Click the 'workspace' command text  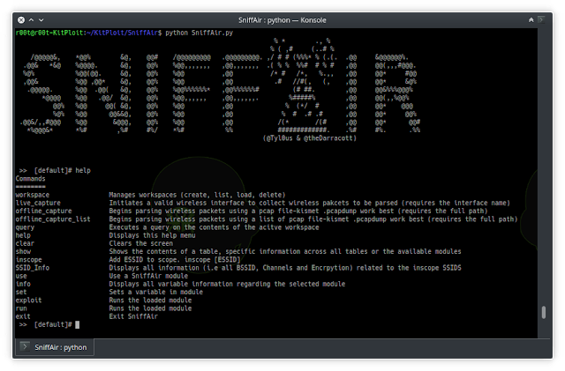33,195
